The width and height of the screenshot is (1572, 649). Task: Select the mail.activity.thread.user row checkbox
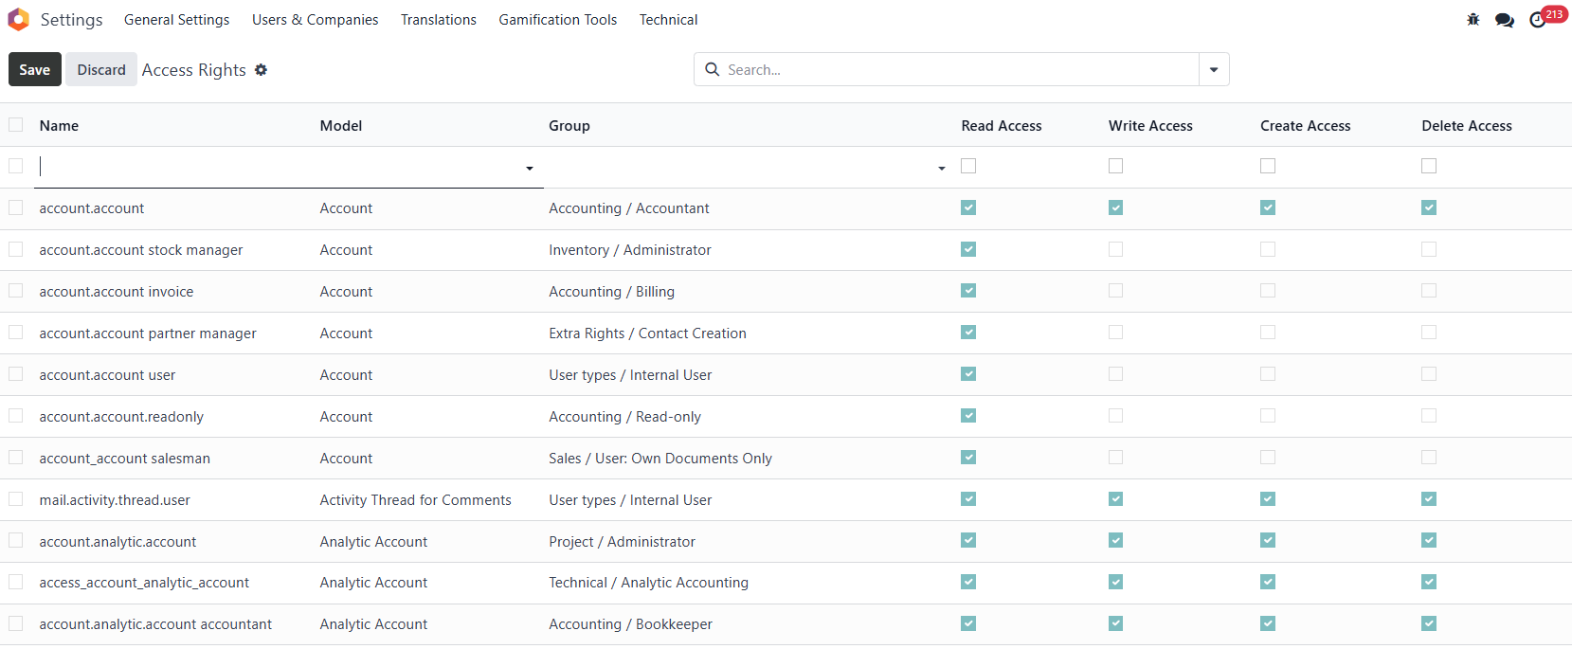(16, 499)
